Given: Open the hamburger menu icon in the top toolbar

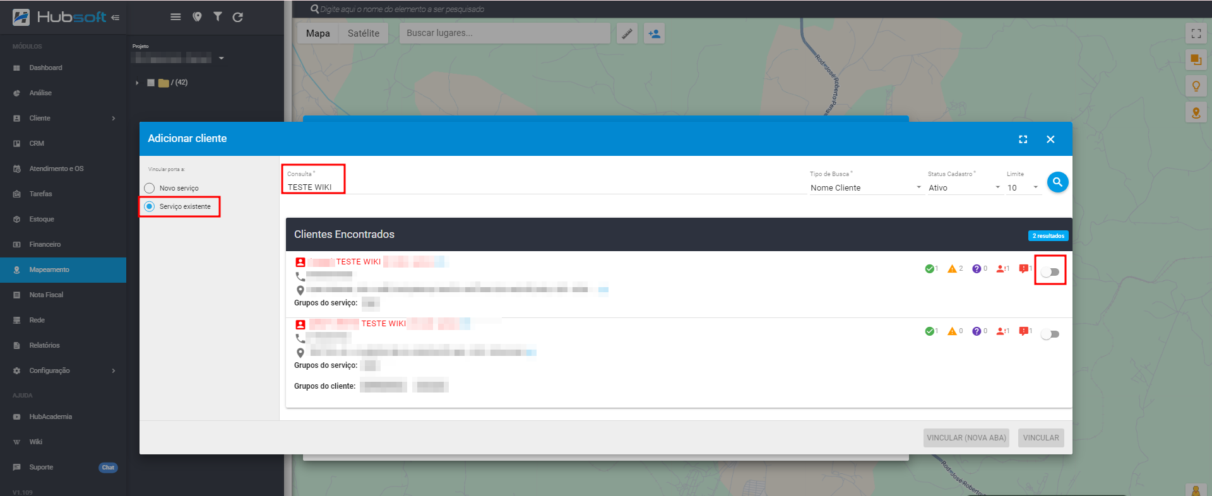Looking at the screenshot, I should 175,17.
